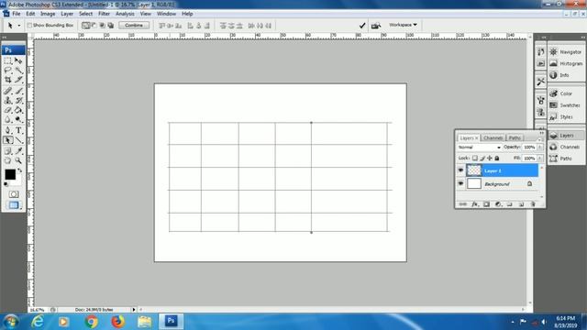
Task: Click the Combine button
Action: click(134, 26)
